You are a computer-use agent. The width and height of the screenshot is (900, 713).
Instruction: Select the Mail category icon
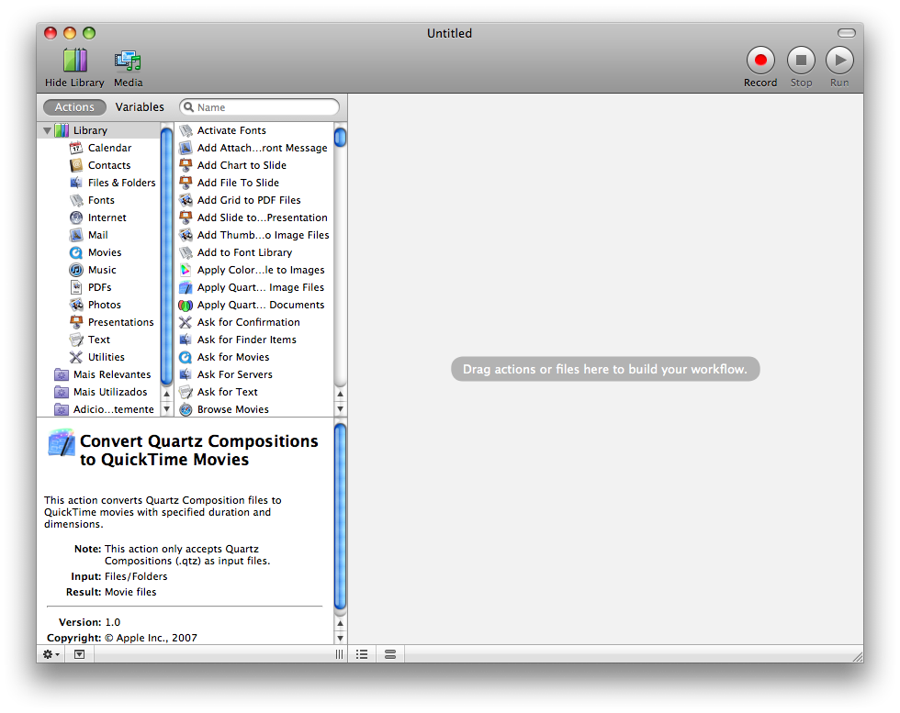tap(75, 235)
